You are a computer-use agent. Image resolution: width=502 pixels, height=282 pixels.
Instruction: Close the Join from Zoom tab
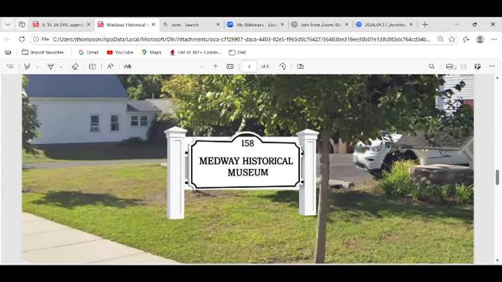pos(347,24)
